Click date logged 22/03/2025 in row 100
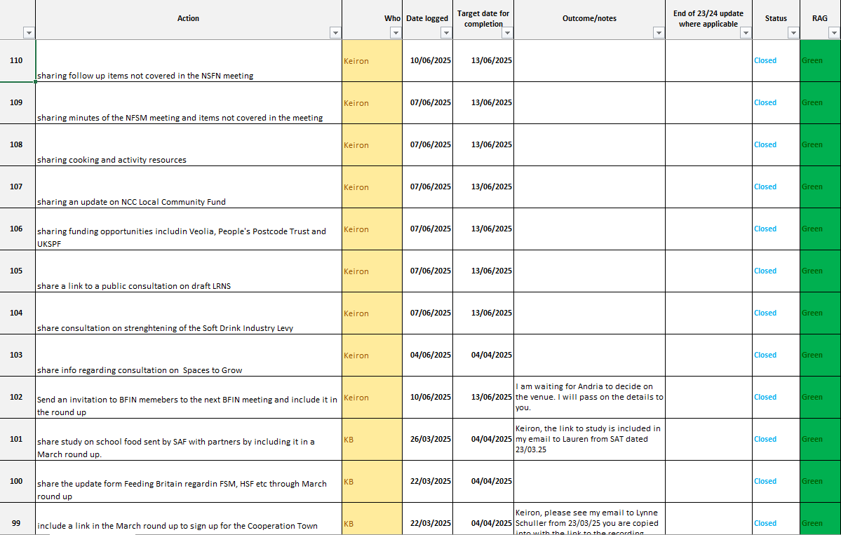The height and width of the screenshot is (535, 841). pos(427,482)
